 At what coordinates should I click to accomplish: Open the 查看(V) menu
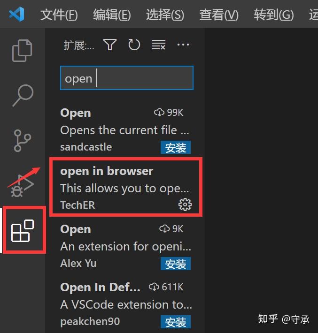coord(219,15)
